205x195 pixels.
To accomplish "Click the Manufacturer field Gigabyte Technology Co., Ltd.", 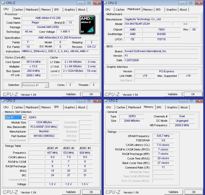I will pos(161,19).
